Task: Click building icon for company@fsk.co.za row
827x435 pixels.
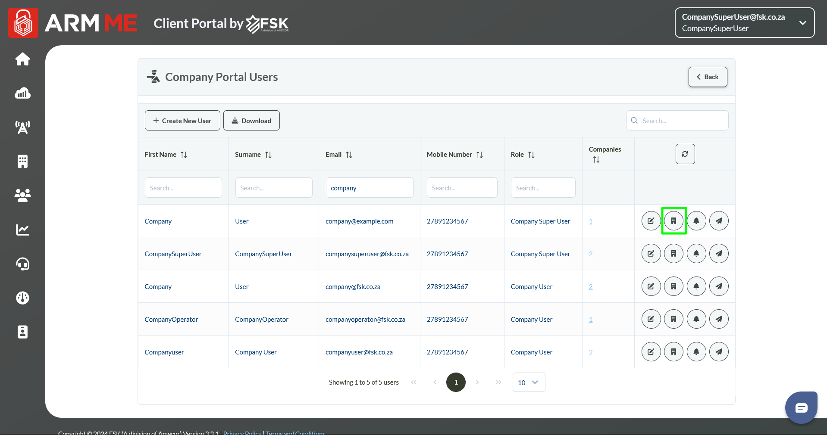Action: [674, 286]
